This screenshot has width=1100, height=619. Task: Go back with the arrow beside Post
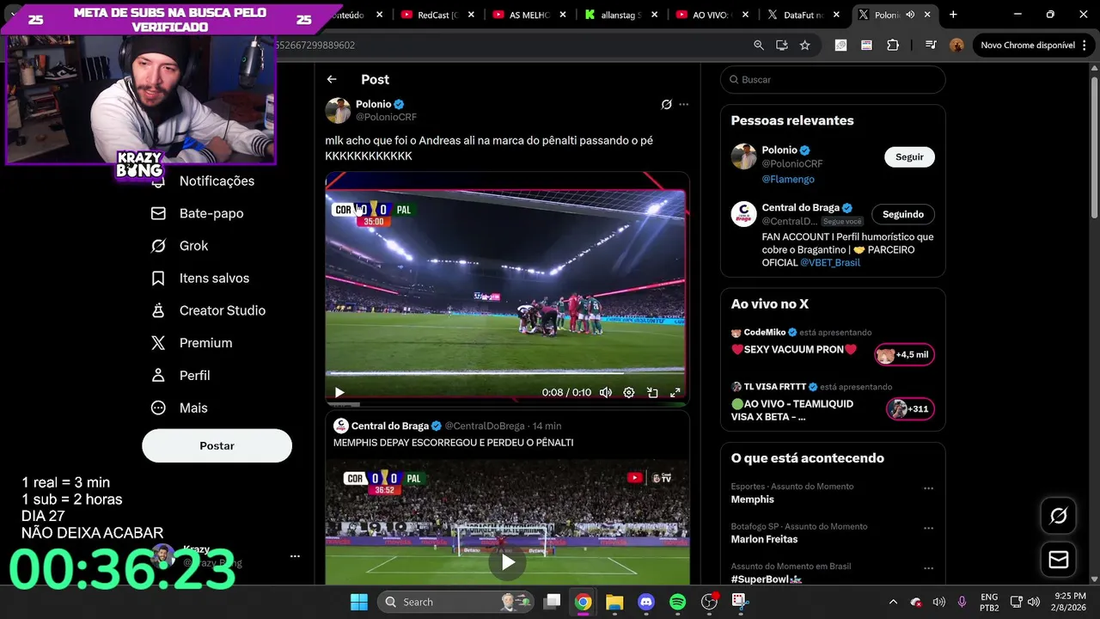click(332, 79)
